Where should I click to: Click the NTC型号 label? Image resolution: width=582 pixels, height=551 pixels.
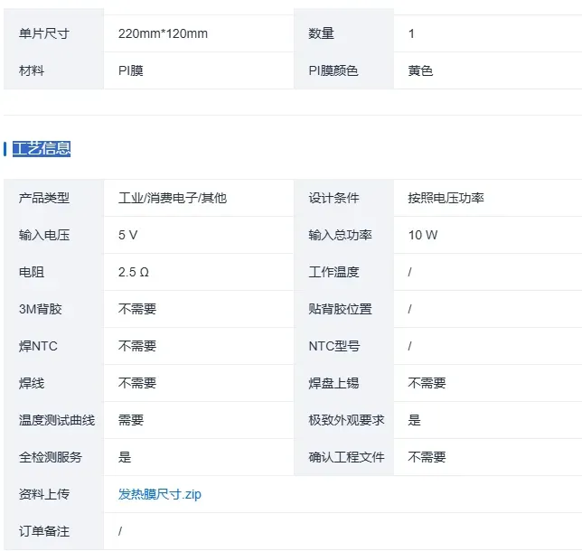point(333,346)
